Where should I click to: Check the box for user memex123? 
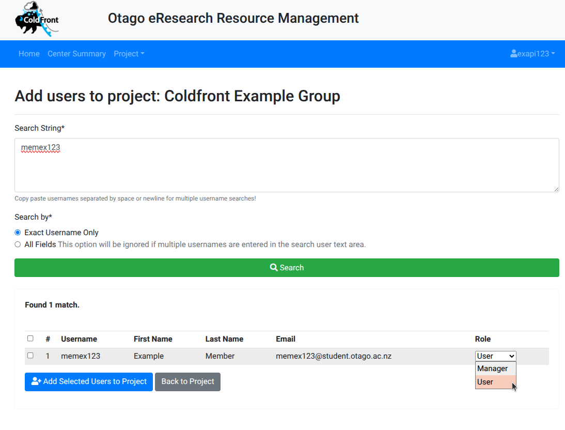(30, 356)
